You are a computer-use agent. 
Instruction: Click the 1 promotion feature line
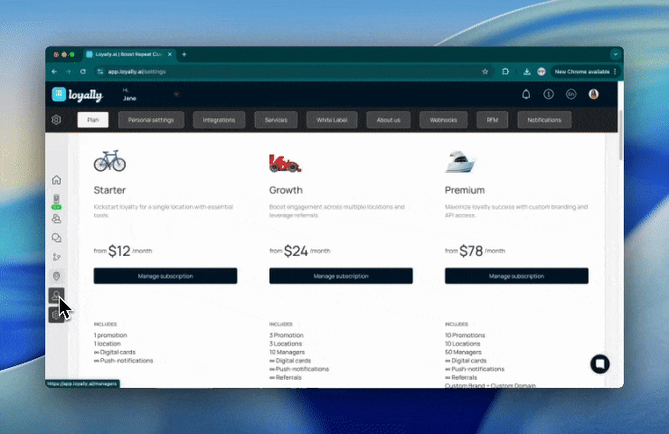pos(110,335)
